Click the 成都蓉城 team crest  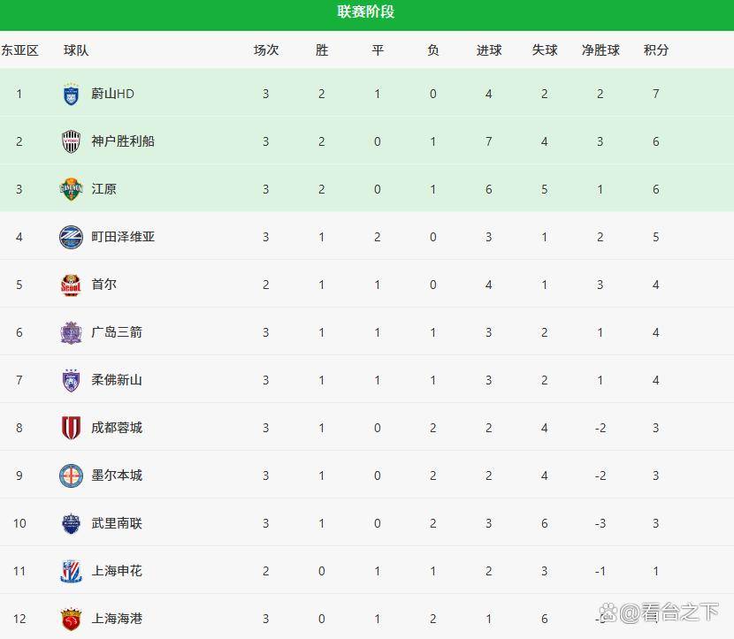pos(71,428)
